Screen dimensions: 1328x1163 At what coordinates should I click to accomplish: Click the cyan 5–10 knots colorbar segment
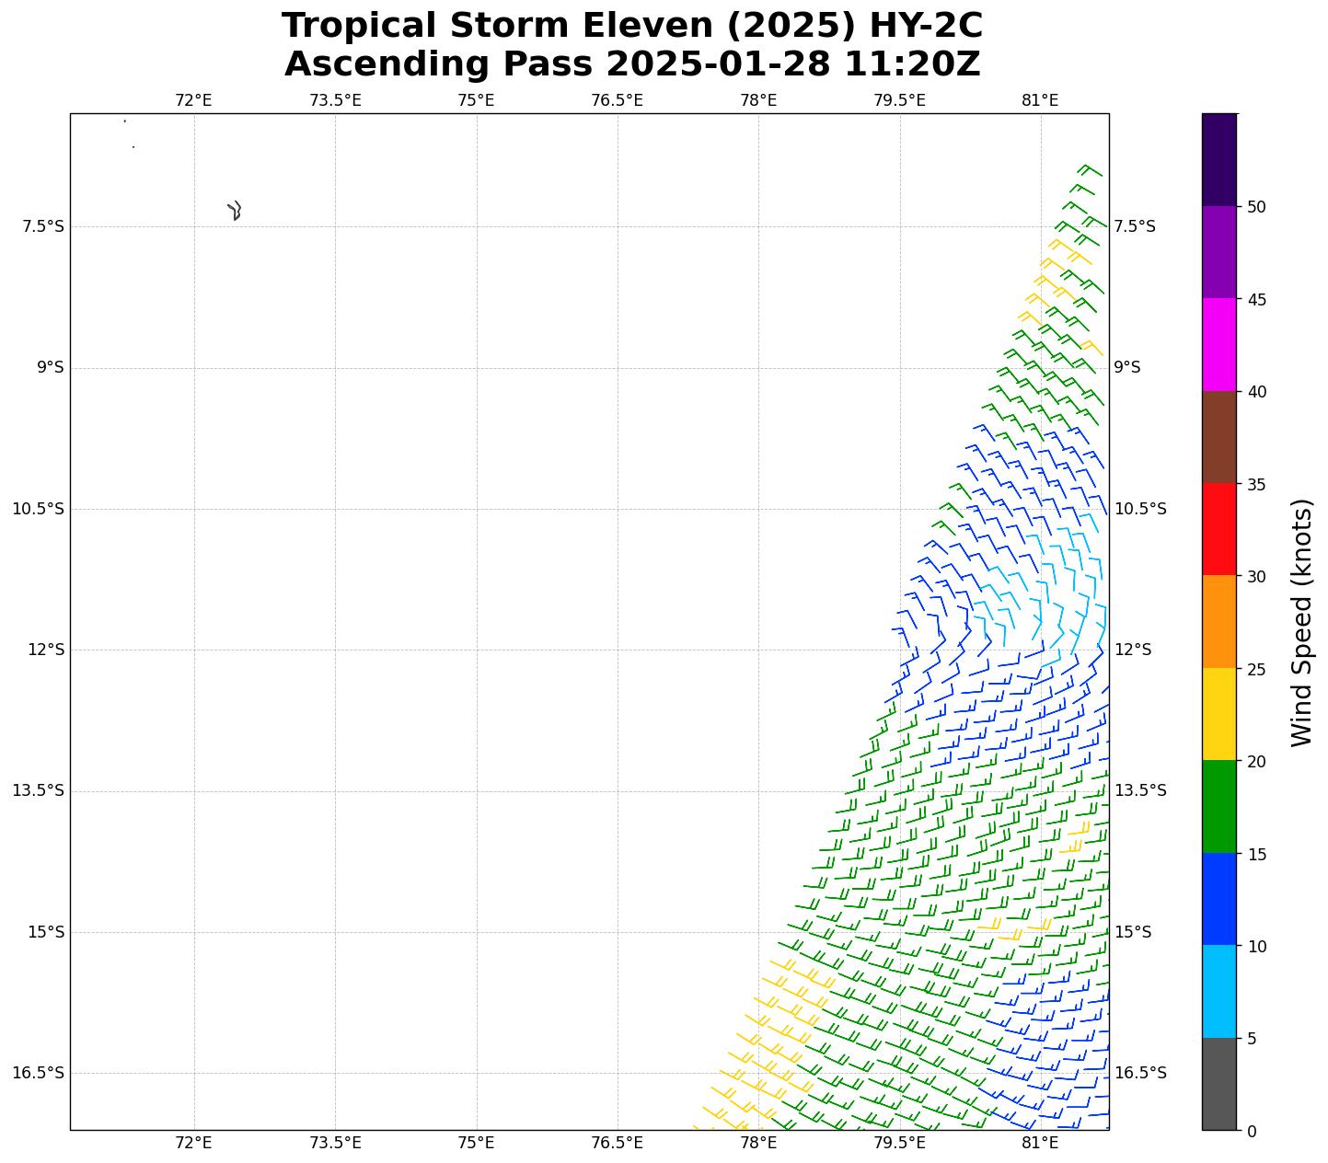(x=1219, y=991)
